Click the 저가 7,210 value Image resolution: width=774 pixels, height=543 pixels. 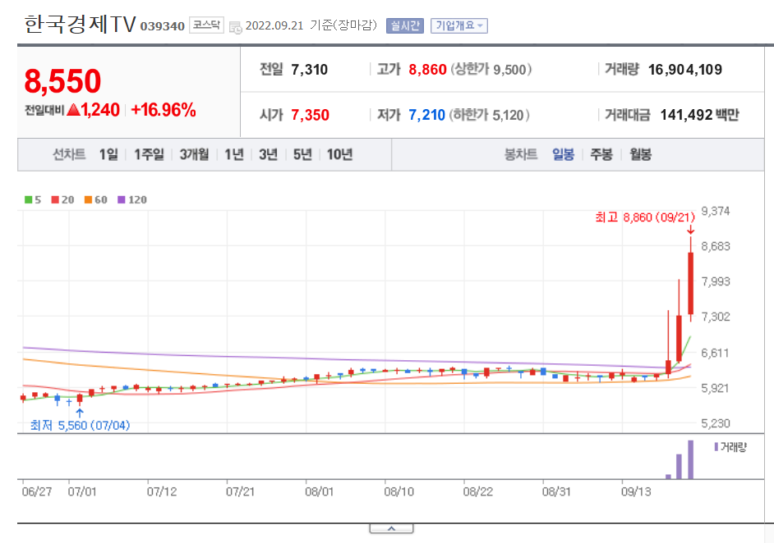[x=427, y=115]
